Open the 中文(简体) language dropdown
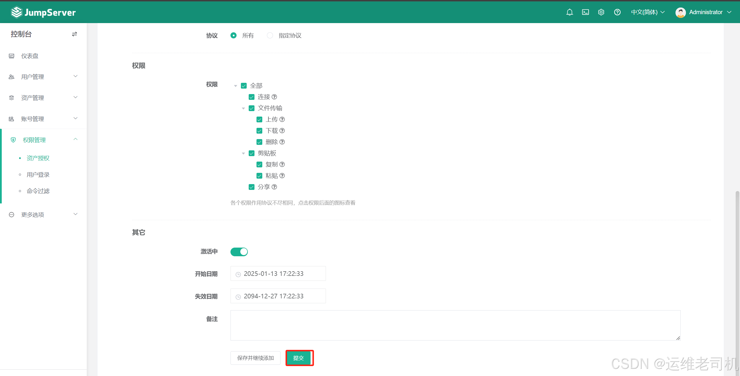740x376 pixels. (x=648, y=12)
